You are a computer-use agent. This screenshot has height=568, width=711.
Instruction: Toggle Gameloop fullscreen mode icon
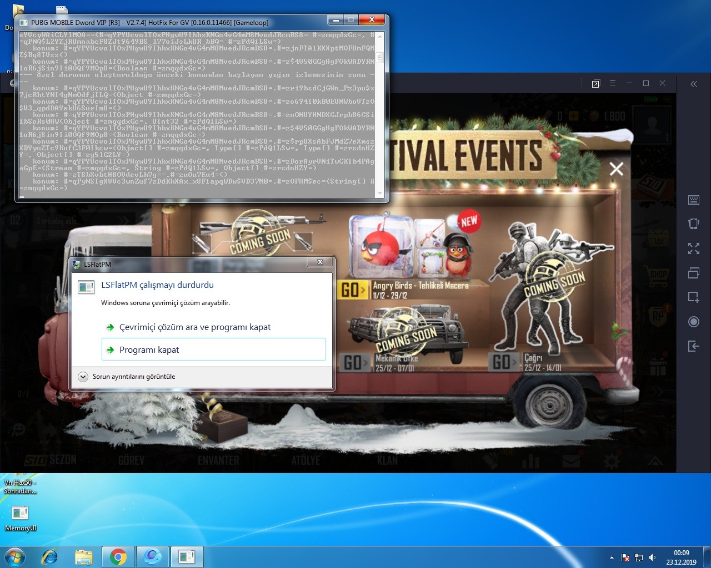point(694,248)
